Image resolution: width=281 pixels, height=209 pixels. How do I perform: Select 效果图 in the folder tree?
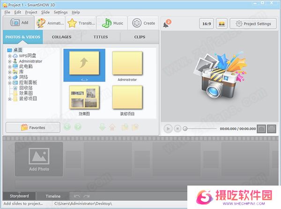coord(26,93)
